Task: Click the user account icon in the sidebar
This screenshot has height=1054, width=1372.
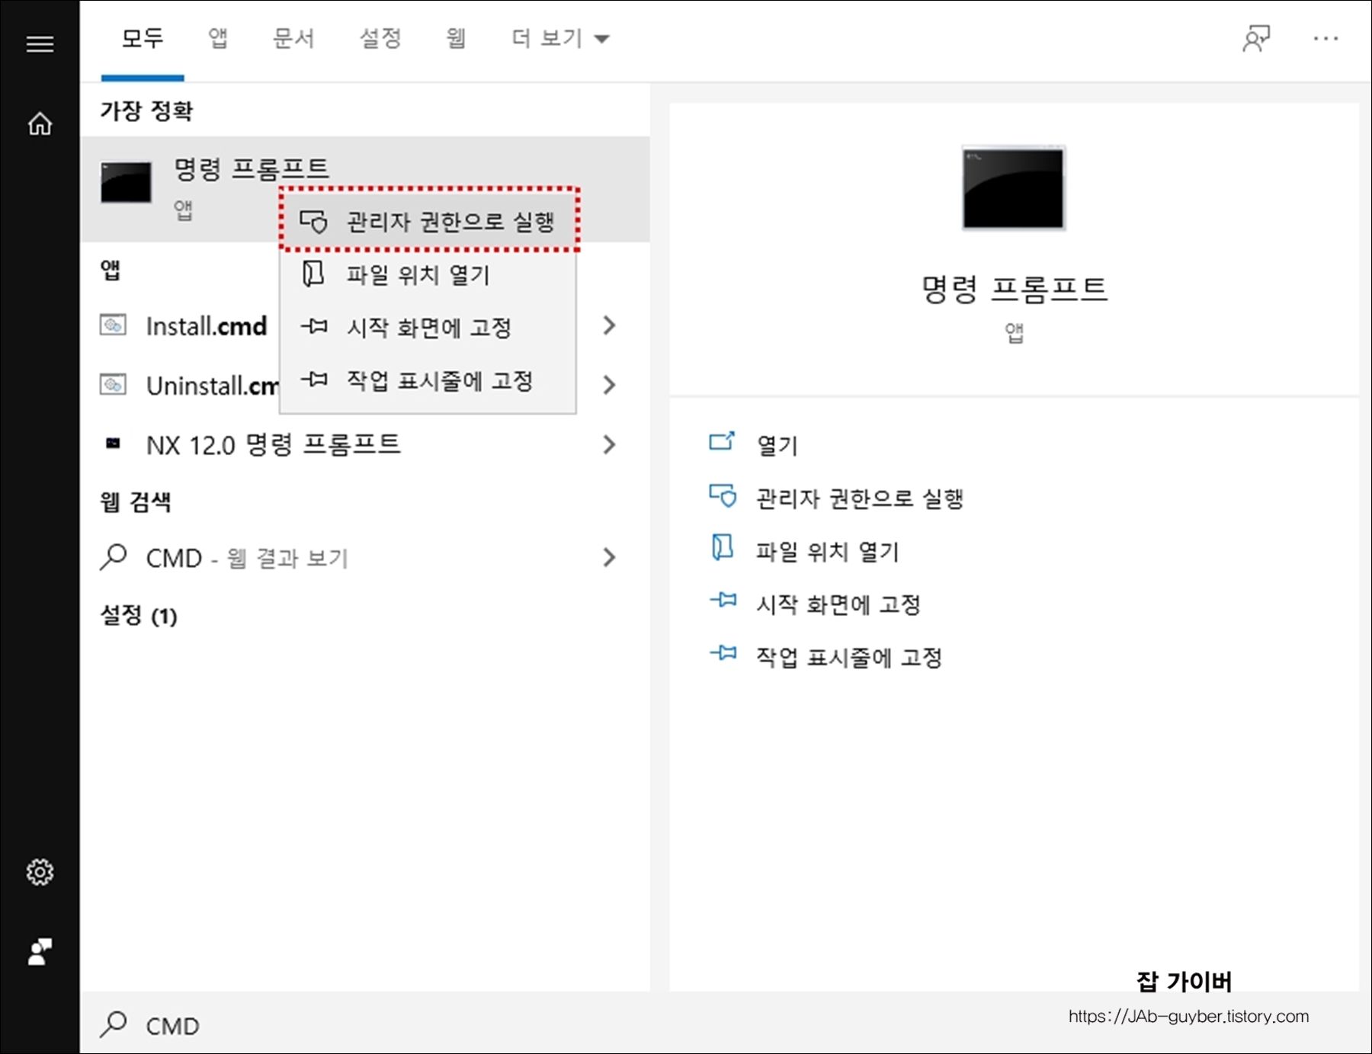Action: 40,952
